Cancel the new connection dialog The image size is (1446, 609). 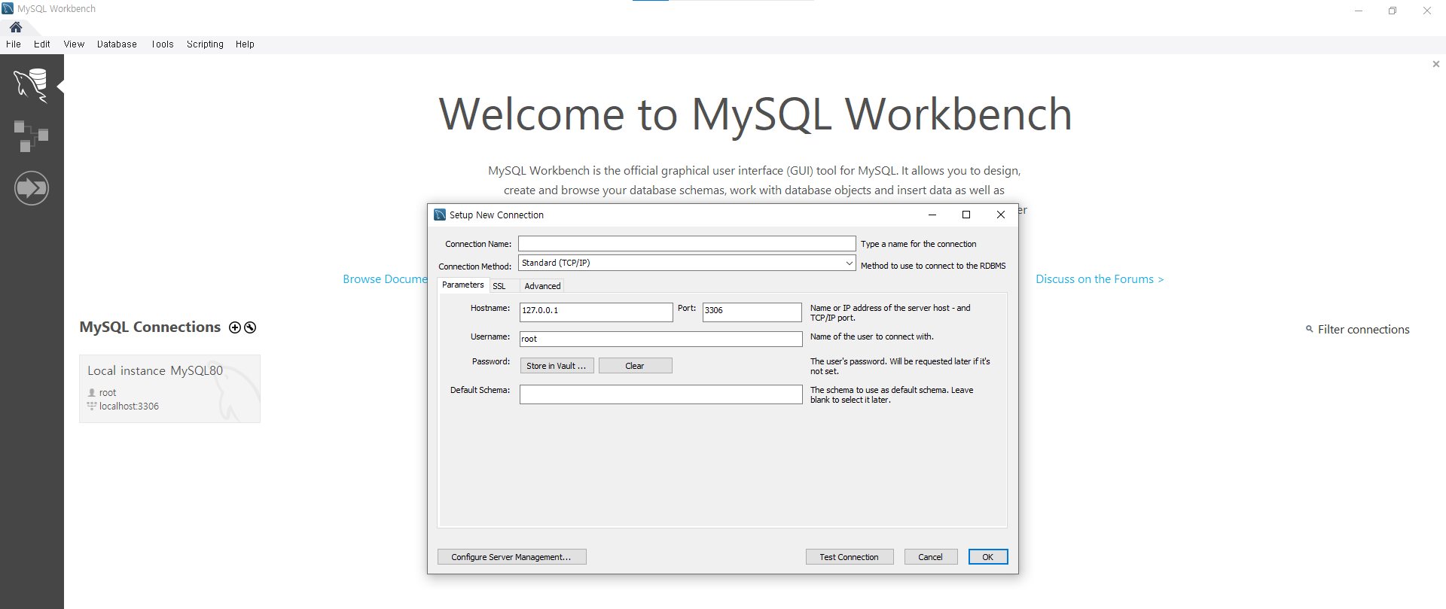click(930, 557)
